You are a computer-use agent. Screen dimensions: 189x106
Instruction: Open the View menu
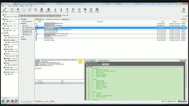pos(10,6)
